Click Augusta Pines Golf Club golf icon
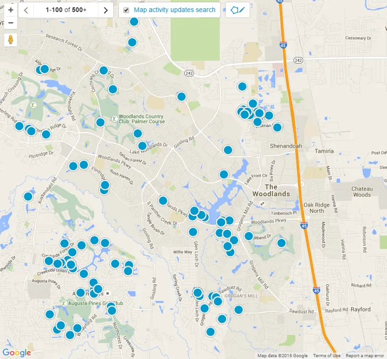The height and width of the screenshot is (359, 387). click(64, 303)
